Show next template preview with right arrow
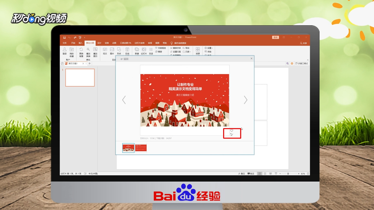The width and height of the screenshot is (374, 210). pos(245,100)
